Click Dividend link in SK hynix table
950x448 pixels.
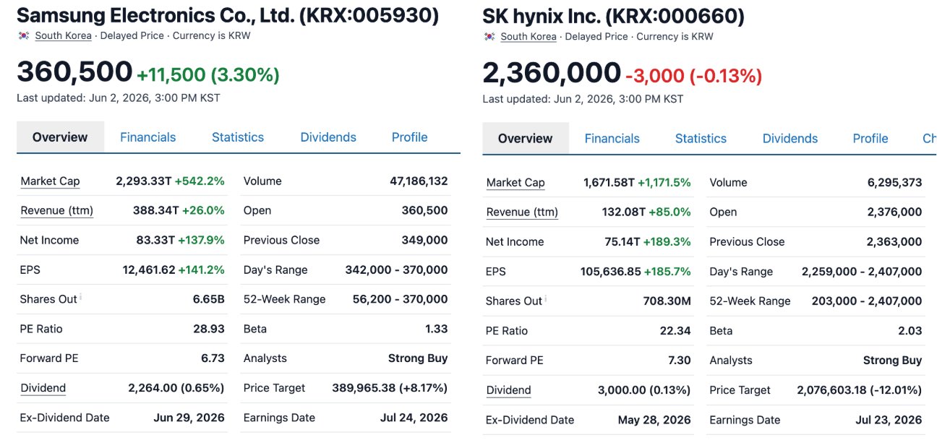point(508,390)
